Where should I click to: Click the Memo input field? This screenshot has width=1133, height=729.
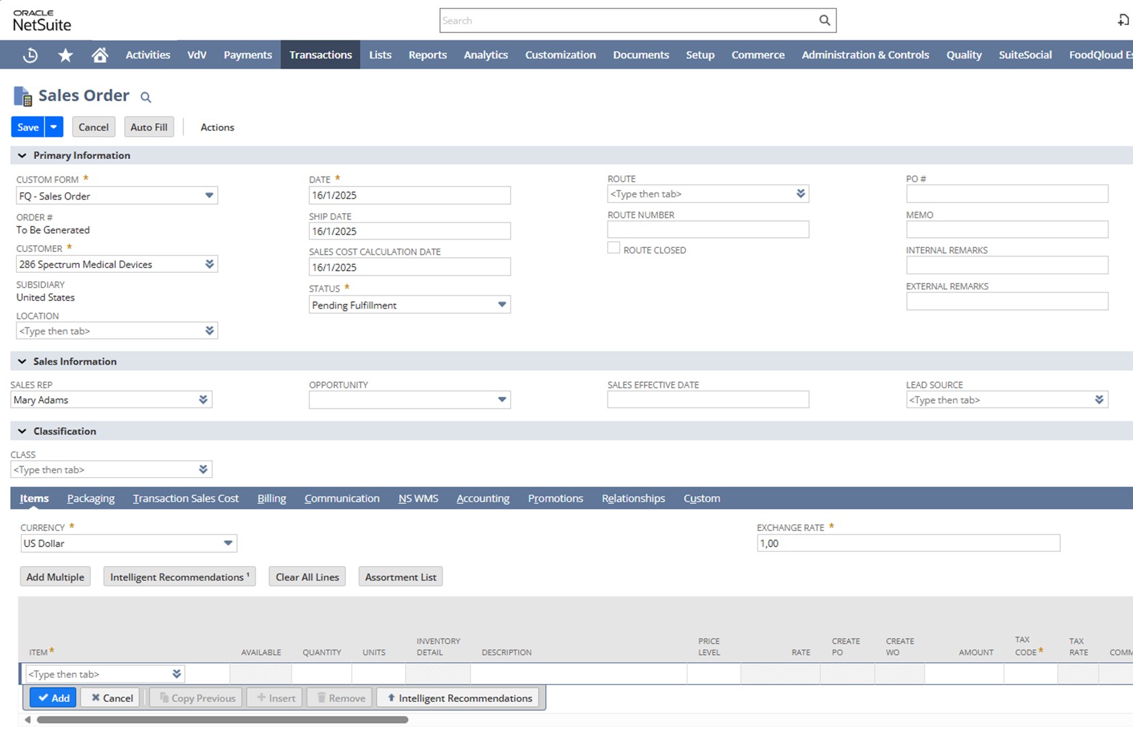1007,230
